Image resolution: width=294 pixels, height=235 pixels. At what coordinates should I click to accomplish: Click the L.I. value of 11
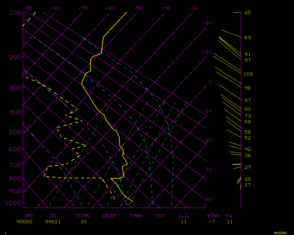[183, 222]
